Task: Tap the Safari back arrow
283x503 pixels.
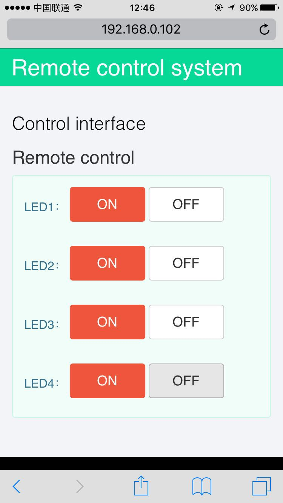Action: 16,486
